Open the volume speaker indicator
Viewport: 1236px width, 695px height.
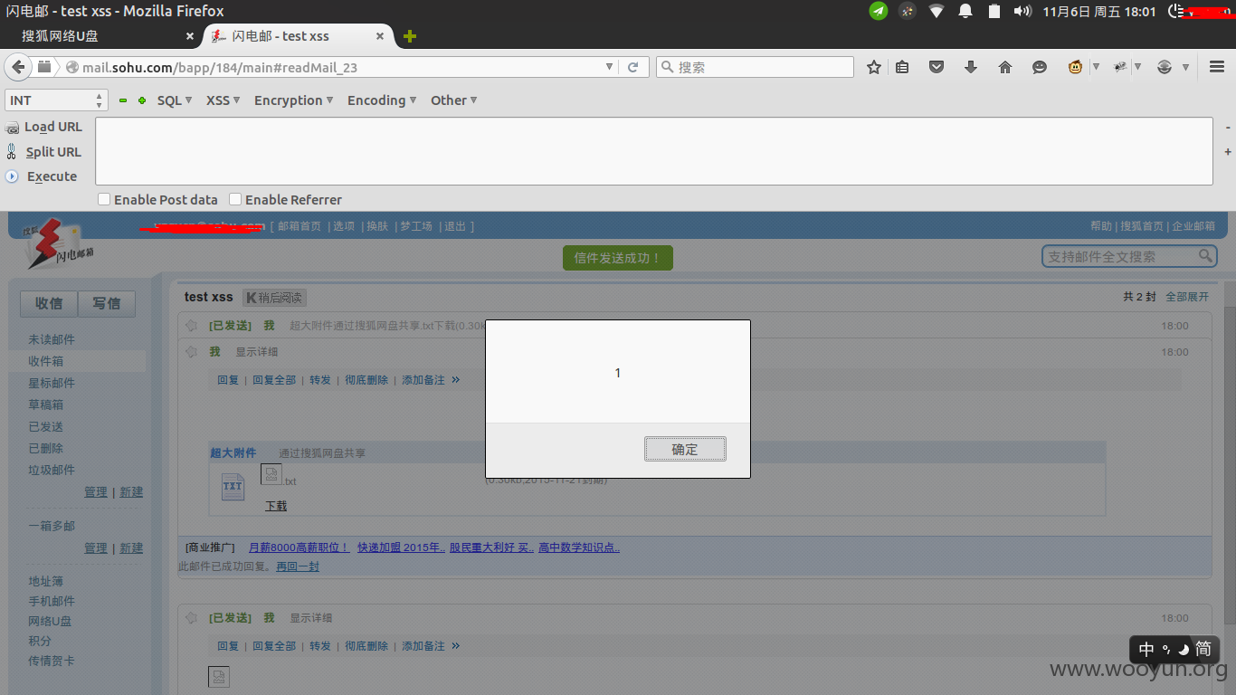click(x=1022, y=11)
